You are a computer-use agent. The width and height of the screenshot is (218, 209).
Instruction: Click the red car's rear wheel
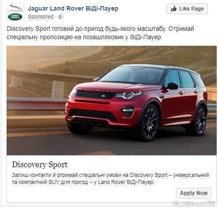tap(200, 120)
